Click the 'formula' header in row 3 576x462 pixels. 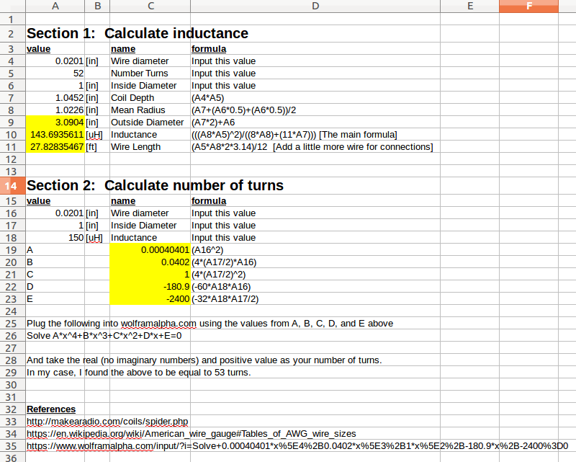(x=209, y=49)
